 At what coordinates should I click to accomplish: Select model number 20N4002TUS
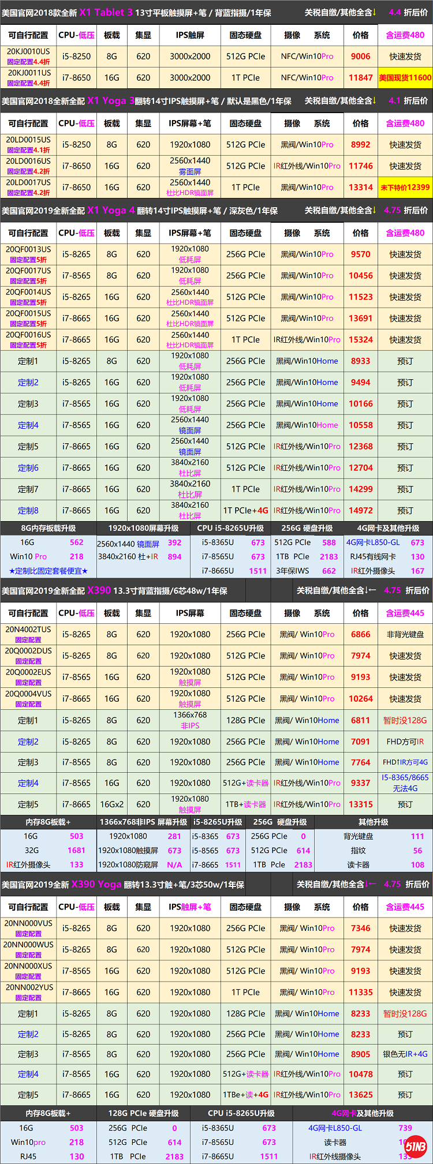point(28,630)
